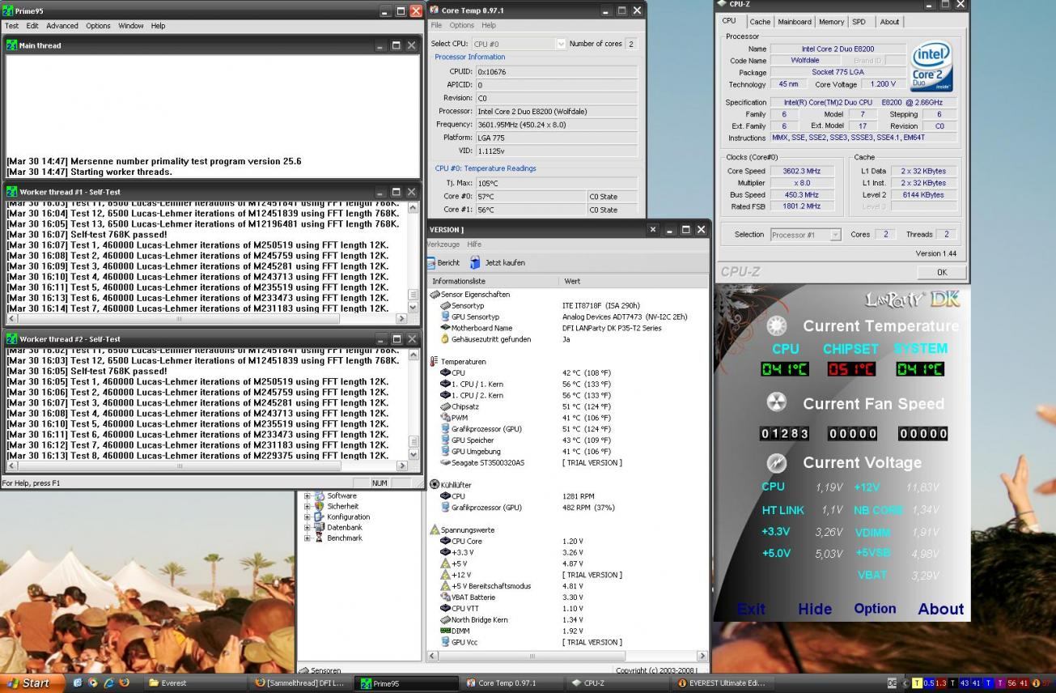Image resolution: width=1056 pixels, height=693 pixels.
Task: Switch to the Cache tab in CPU-Z
Action: 760,22
